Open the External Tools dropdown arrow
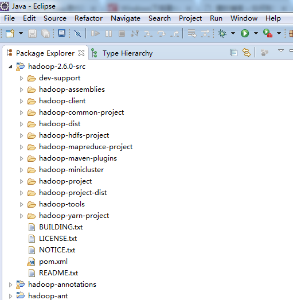Viewport: 293px width, 300px height. [279, 33]
